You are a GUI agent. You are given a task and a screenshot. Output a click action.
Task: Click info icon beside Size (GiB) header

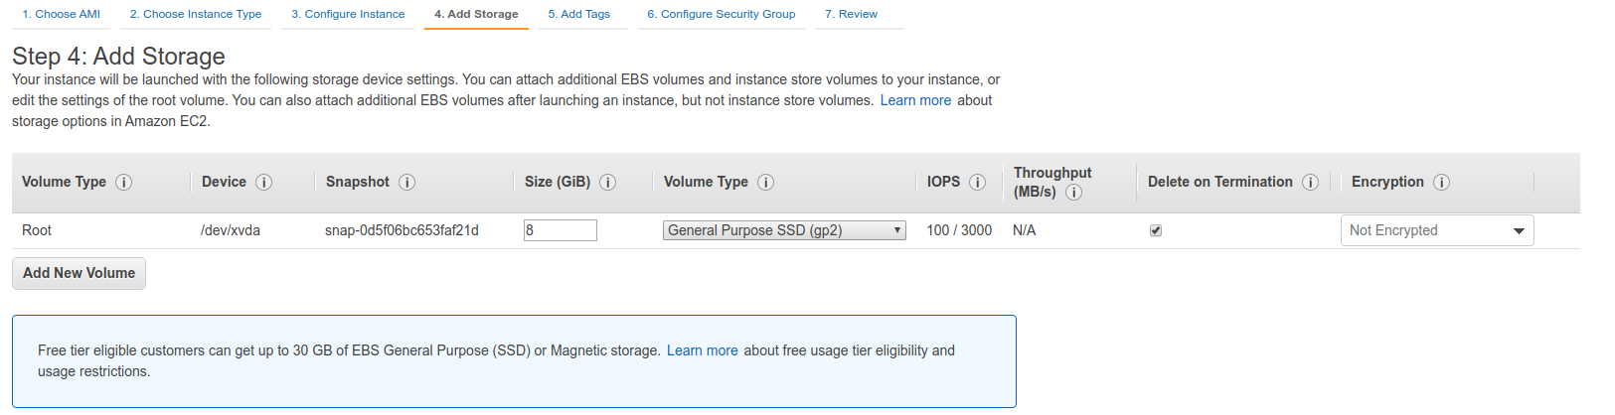[608, 182]
